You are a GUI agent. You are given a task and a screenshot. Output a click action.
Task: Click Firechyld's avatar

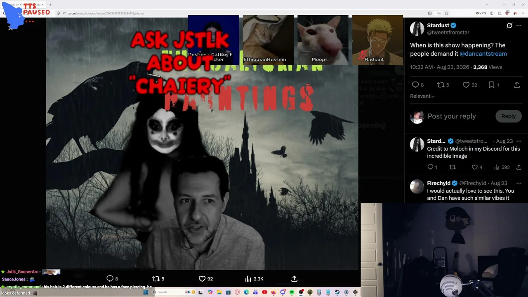(417, 186)
